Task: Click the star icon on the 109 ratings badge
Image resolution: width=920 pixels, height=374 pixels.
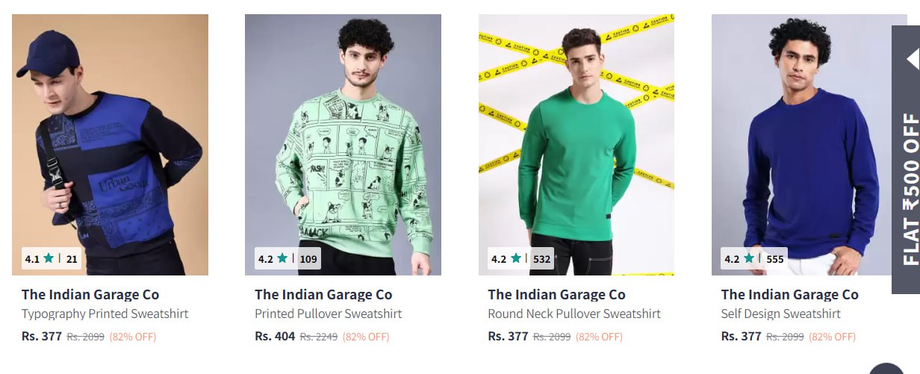Action: tap(282, 259)
